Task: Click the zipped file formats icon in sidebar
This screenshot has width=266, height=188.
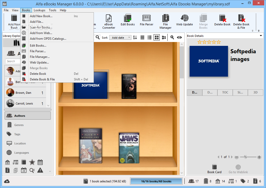Action: [7, 170]
